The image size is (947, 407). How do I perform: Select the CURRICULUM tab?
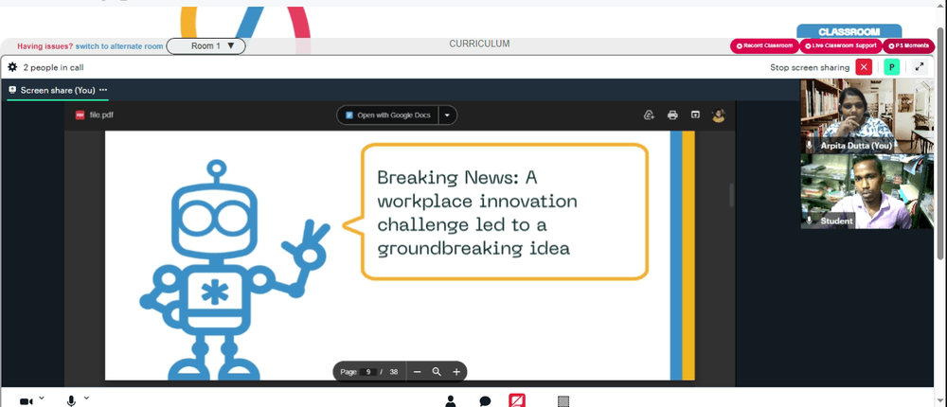[479, 44]
